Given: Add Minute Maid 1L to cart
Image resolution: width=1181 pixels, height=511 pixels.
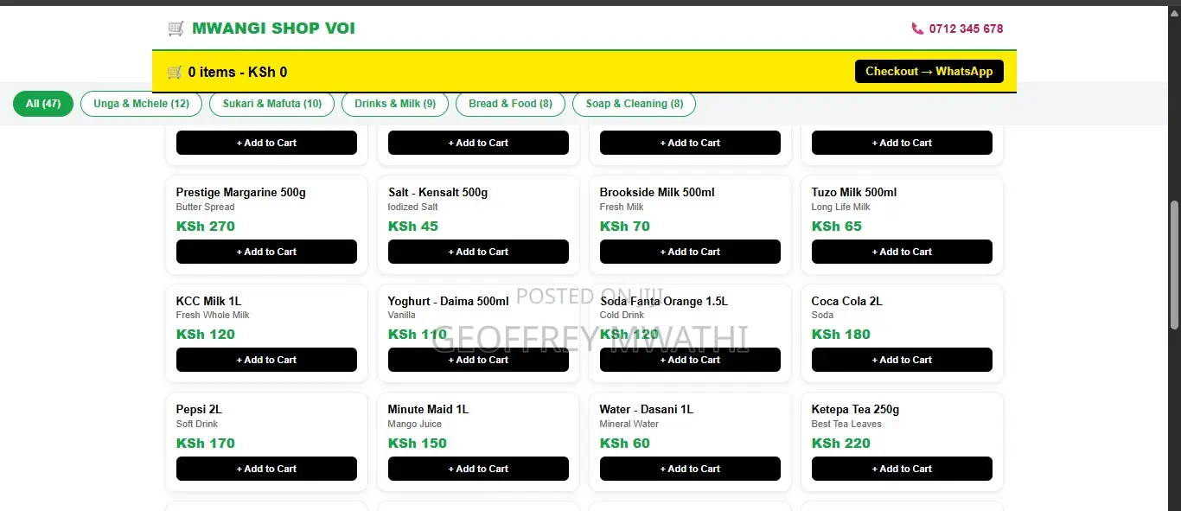Looking at the screenshot, I should [478, 469].
